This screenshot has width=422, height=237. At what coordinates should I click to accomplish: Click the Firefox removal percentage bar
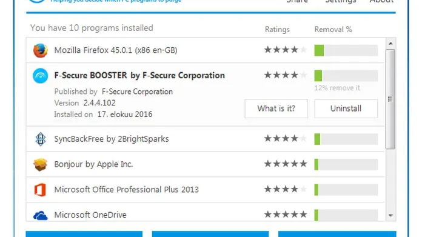pos(346,50)
